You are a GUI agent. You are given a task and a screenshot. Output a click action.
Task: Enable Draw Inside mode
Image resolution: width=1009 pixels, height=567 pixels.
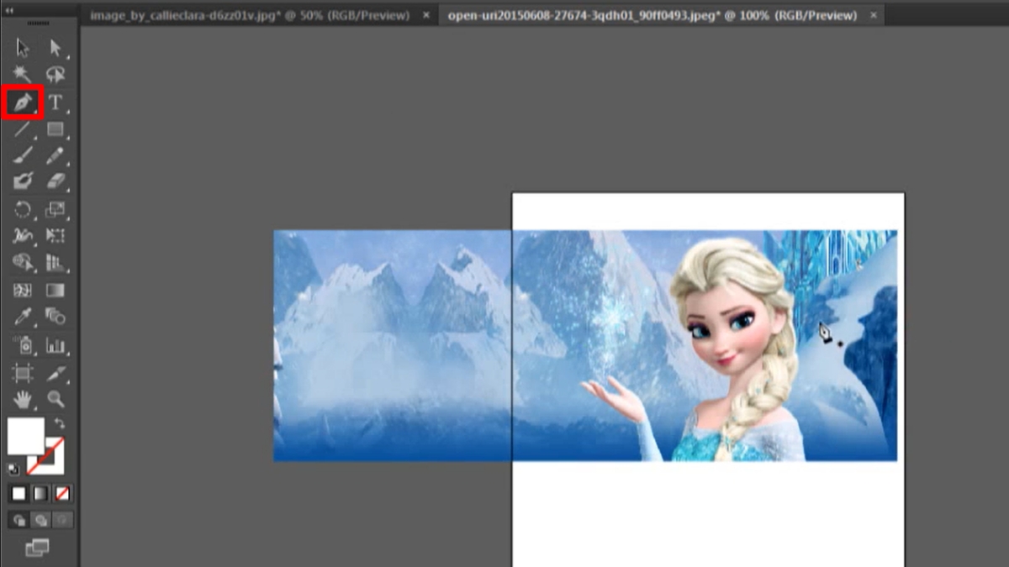pos(61,520)
